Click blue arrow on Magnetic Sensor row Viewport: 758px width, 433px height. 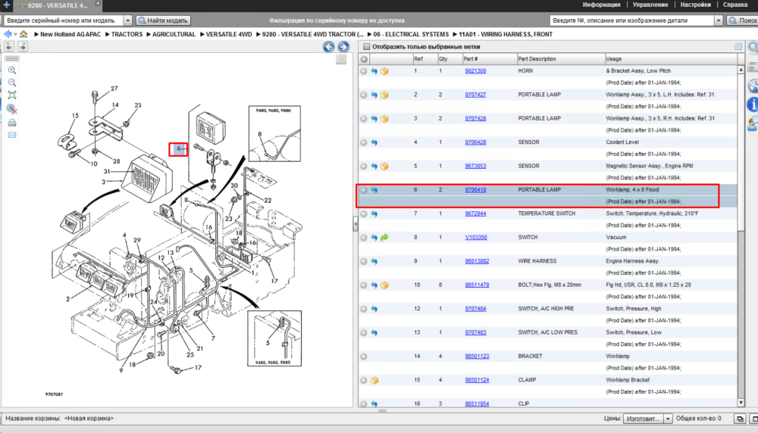pyautogui.click(x=374, y=166)
